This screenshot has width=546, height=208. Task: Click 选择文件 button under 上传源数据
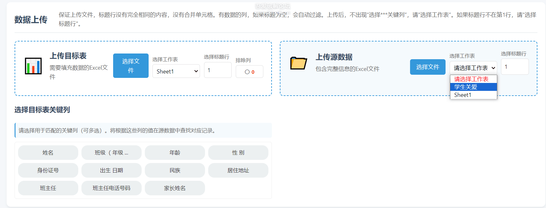(427, 67)
